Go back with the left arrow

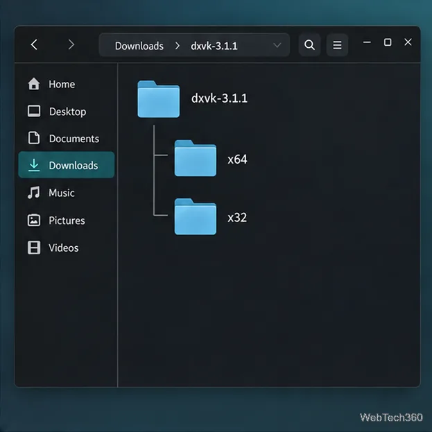click(x=34, y=44)
